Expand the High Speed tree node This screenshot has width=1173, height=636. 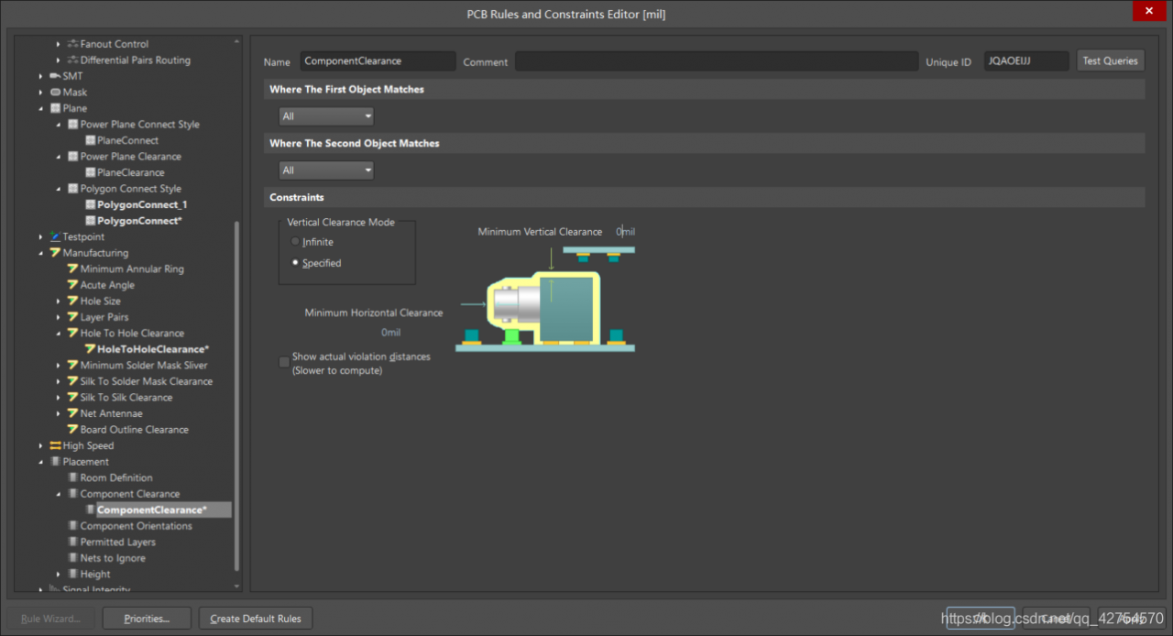41,445
